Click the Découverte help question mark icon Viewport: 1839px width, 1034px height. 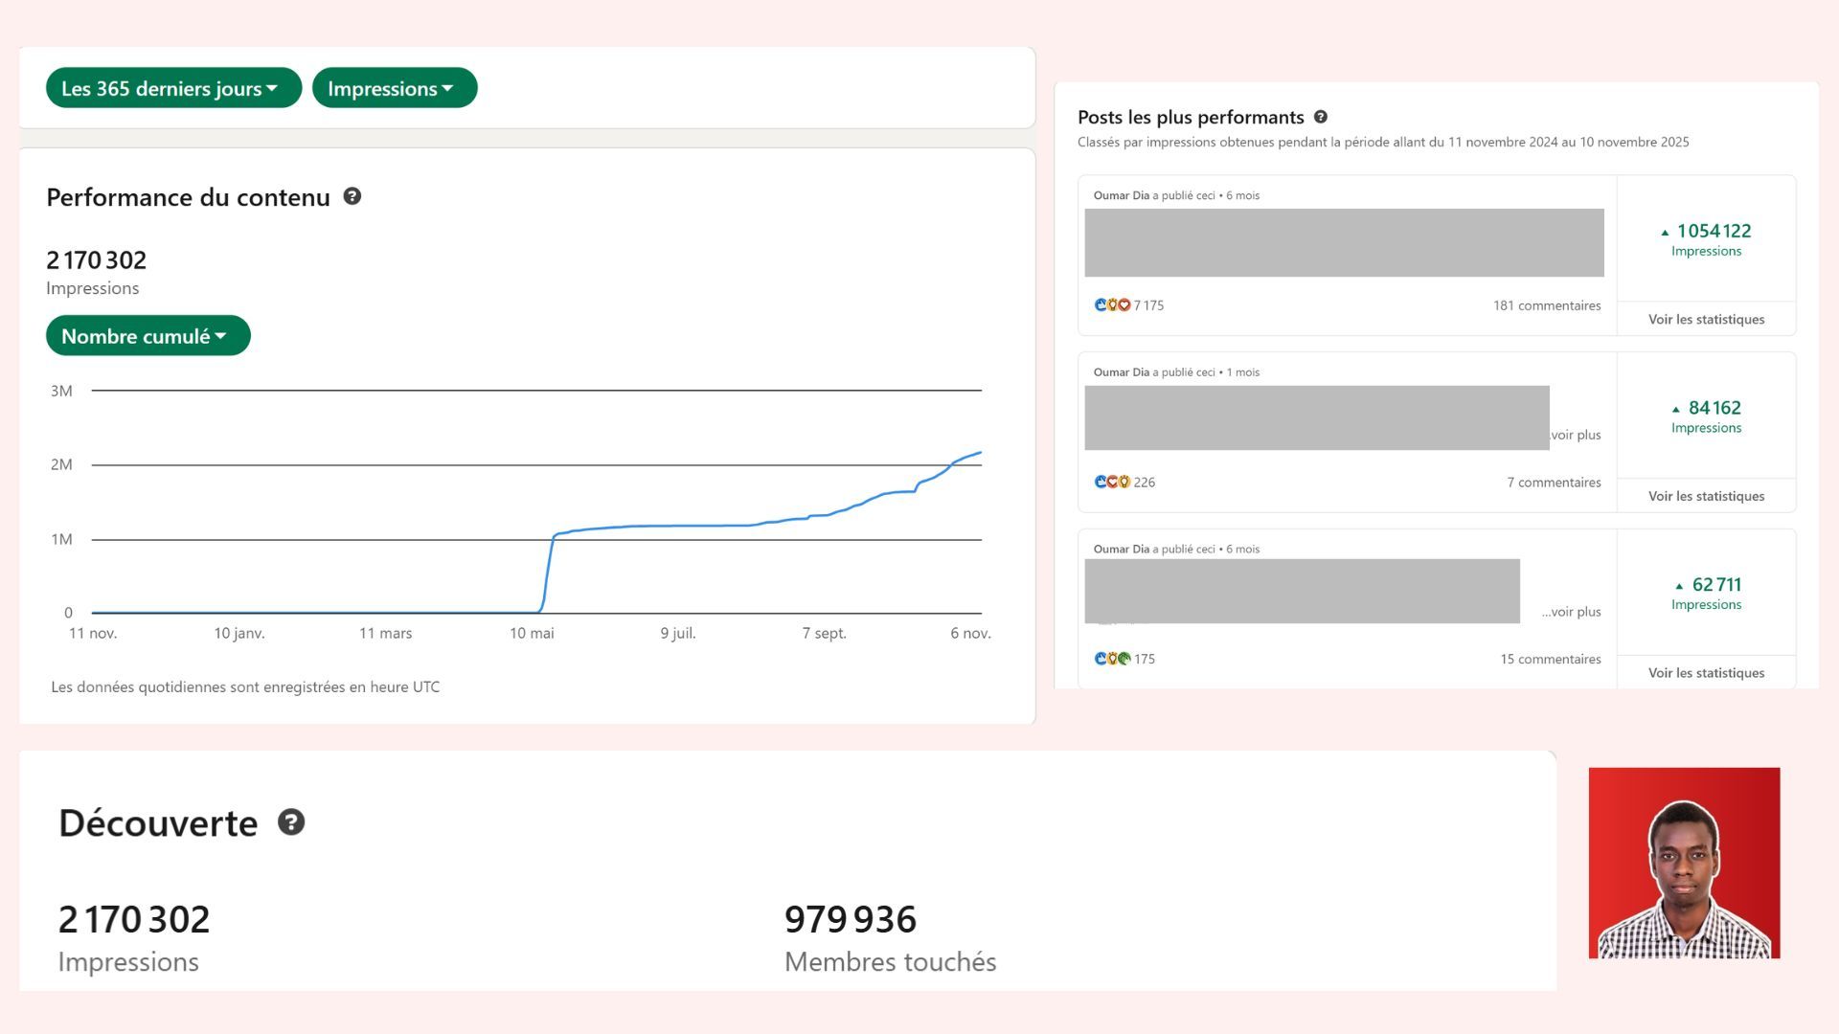coord(291,822)
